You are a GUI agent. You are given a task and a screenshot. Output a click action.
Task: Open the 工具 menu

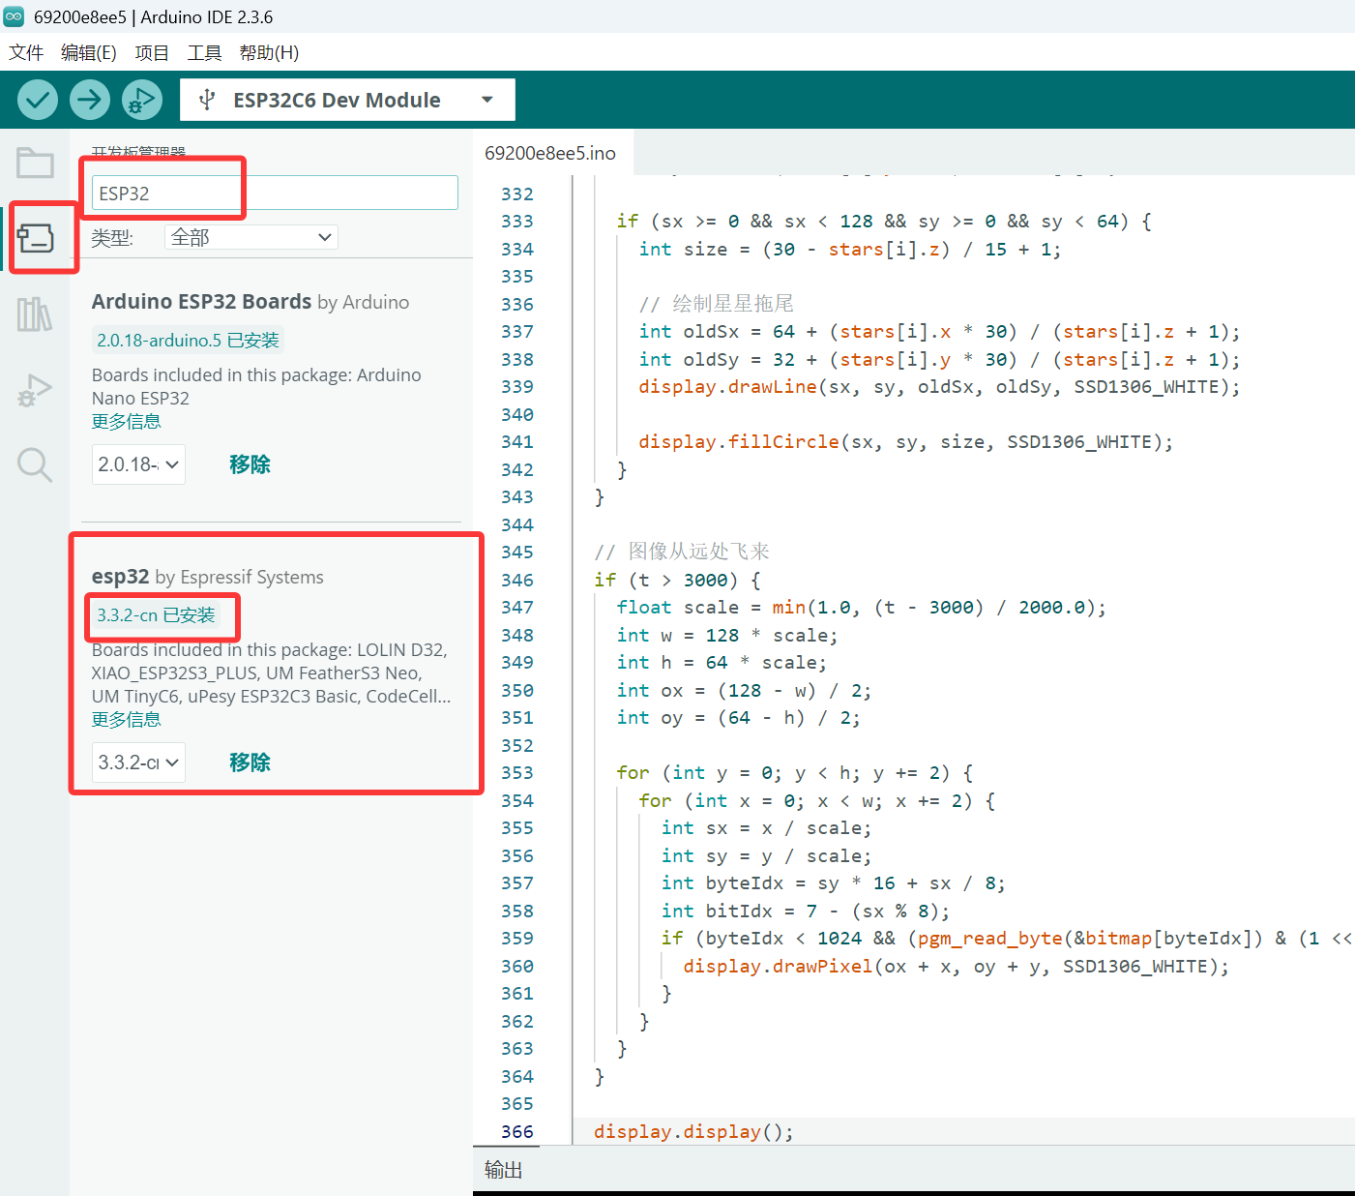coord(204,52)
